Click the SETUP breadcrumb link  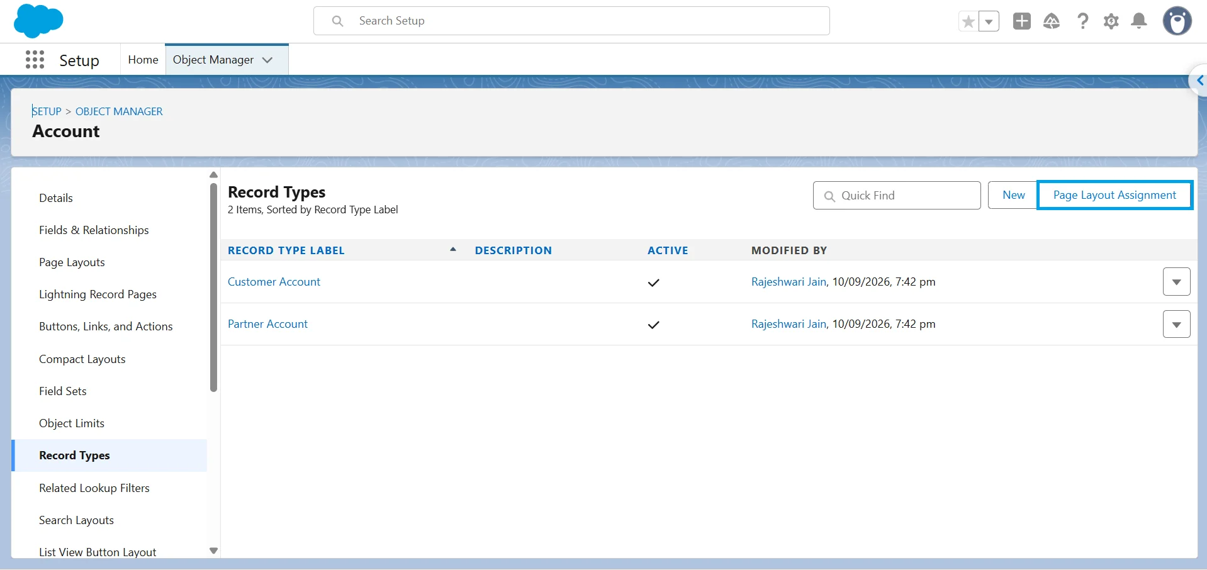47,111
